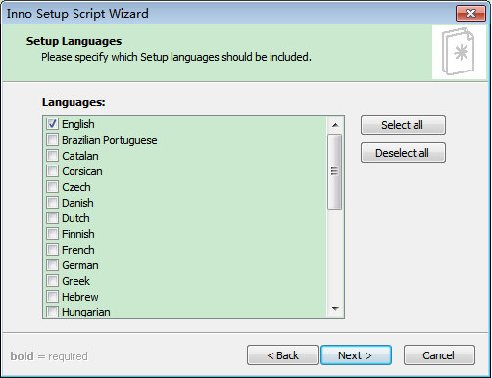Click the wizard page image in header
492x378 pixels.
click(459, 52)
